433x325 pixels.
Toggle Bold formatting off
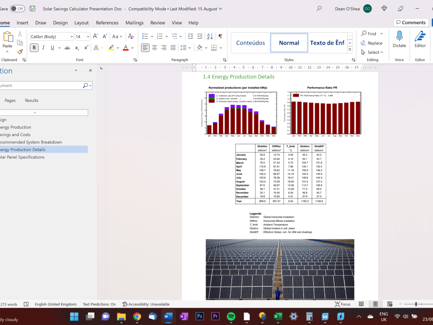click(x=34, y=48)
